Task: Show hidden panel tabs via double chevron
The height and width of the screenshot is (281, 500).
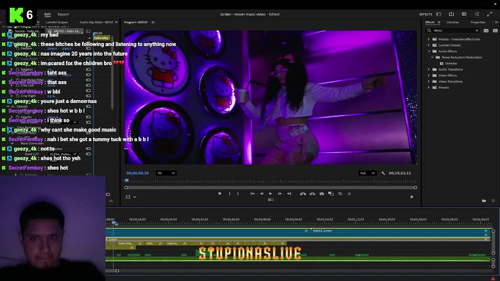Action: tap(496, 22)
